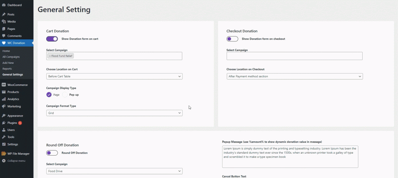This screenshot has width=398, height=178.
Task: Toggle Show Donation form on checkout switch
Action: [232, 39]
